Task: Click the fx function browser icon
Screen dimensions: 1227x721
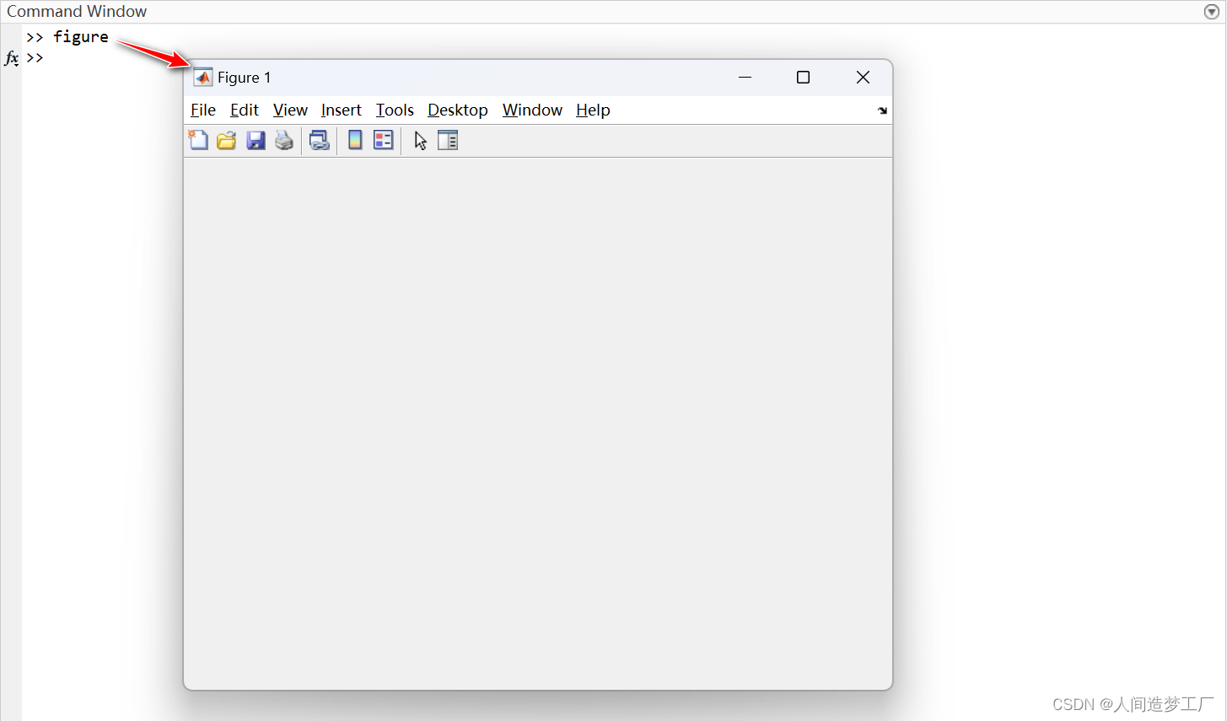Action: click(x=11, y=58)
